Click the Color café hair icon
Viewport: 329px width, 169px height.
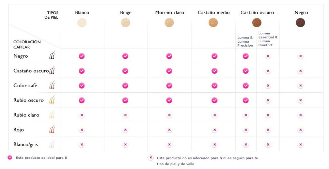pyautogui.click(x=52, y=85)
